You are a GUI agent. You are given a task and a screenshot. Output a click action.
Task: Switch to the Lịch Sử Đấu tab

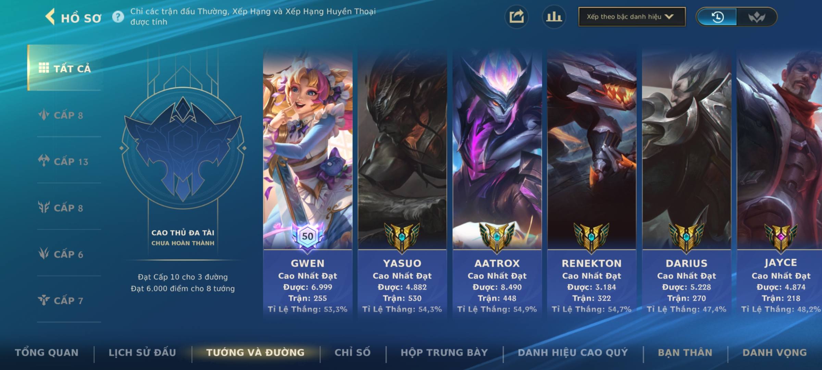[x=142, y=353]
